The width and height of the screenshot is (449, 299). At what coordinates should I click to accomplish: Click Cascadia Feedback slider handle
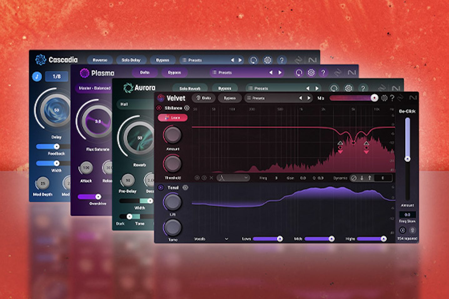[57, 146]
